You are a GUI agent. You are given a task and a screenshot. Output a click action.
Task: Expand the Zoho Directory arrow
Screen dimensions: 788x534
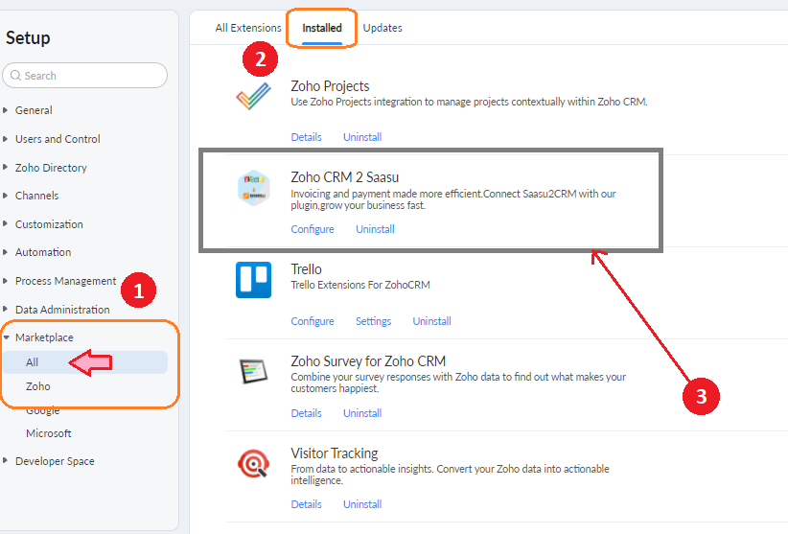[6, 167]
